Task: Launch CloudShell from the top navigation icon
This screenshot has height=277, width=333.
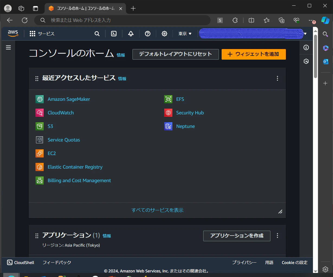Action: pyautogui.click(x=114, y=34)
